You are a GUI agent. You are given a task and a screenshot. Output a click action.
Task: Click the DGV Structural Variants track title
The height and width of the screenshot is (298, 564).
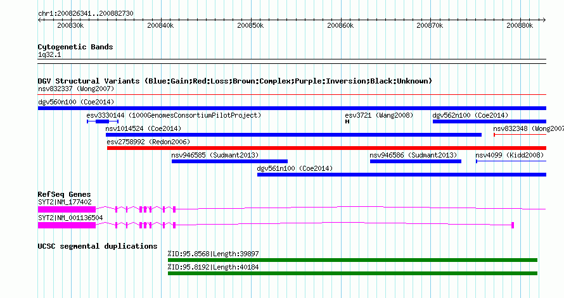[234, 81]
